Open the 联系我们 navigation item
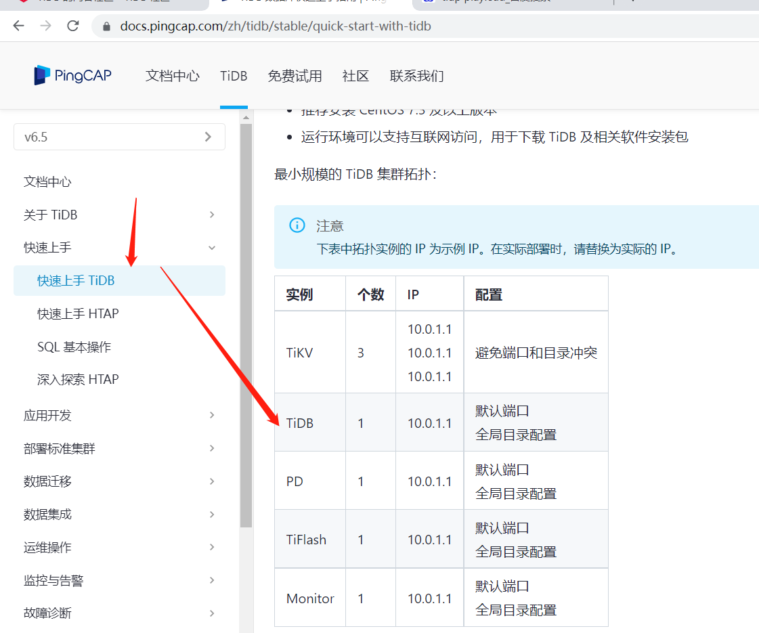 [417, 76]
